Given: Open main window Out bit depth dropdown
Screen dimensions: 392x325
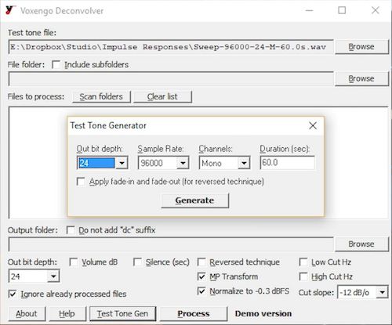Looking at the screenshot, I should point(53,276).
